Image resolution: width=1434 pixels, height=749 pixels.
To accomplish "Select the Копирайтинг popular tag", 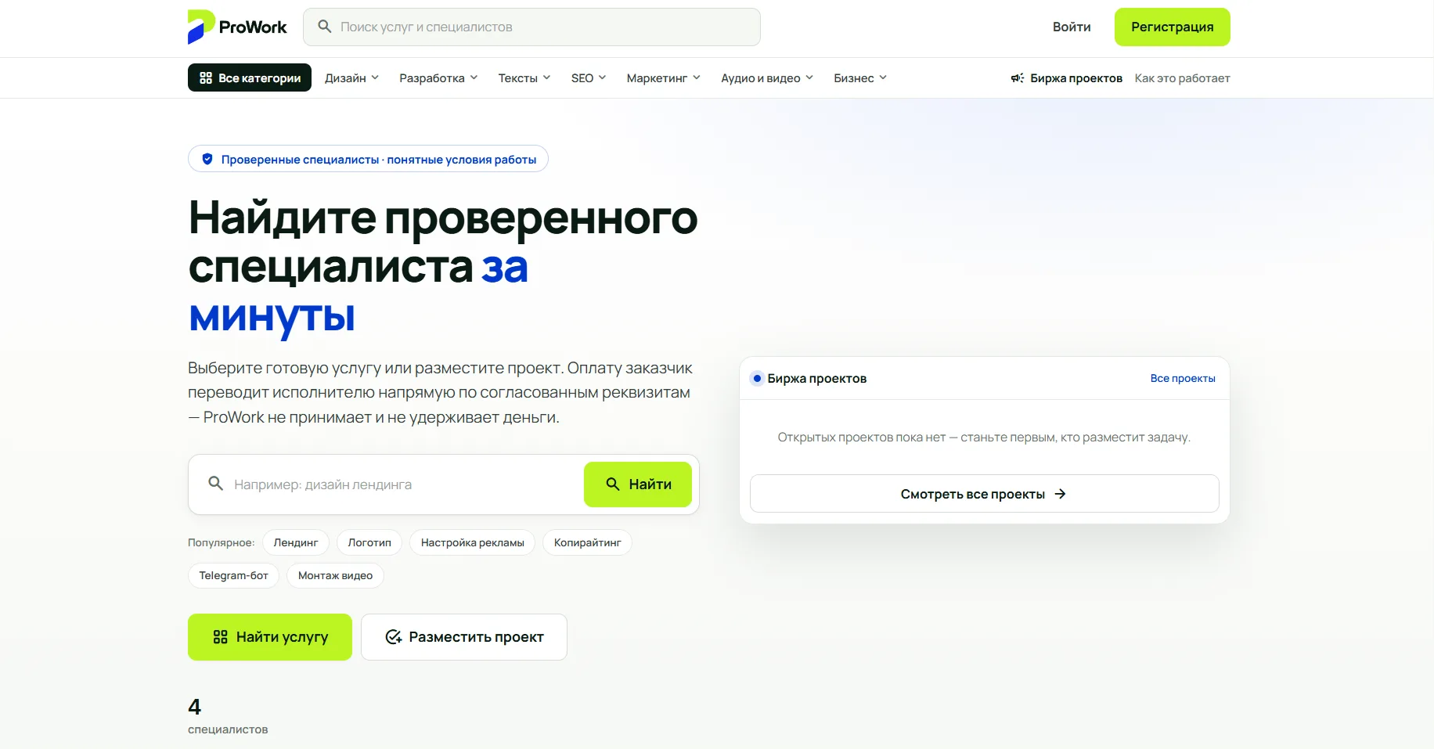I will coord(587,542).
